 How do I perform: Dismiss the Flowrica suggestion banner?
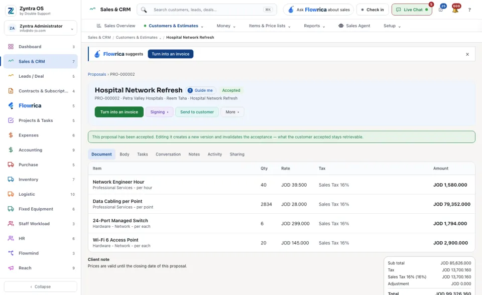coord(467,54)
